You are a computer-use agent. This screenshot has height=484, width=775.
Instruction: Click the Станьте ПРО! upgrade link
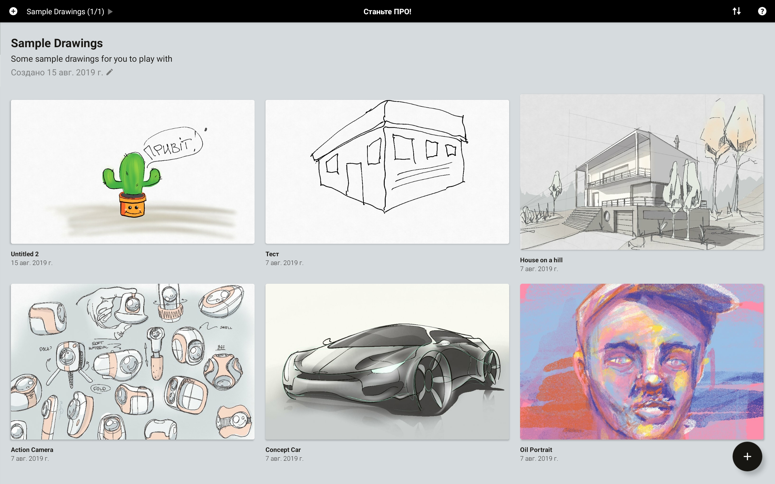387,11
